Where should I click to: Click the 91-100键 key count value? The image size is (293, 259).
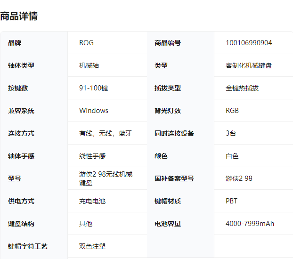point(93,88)
